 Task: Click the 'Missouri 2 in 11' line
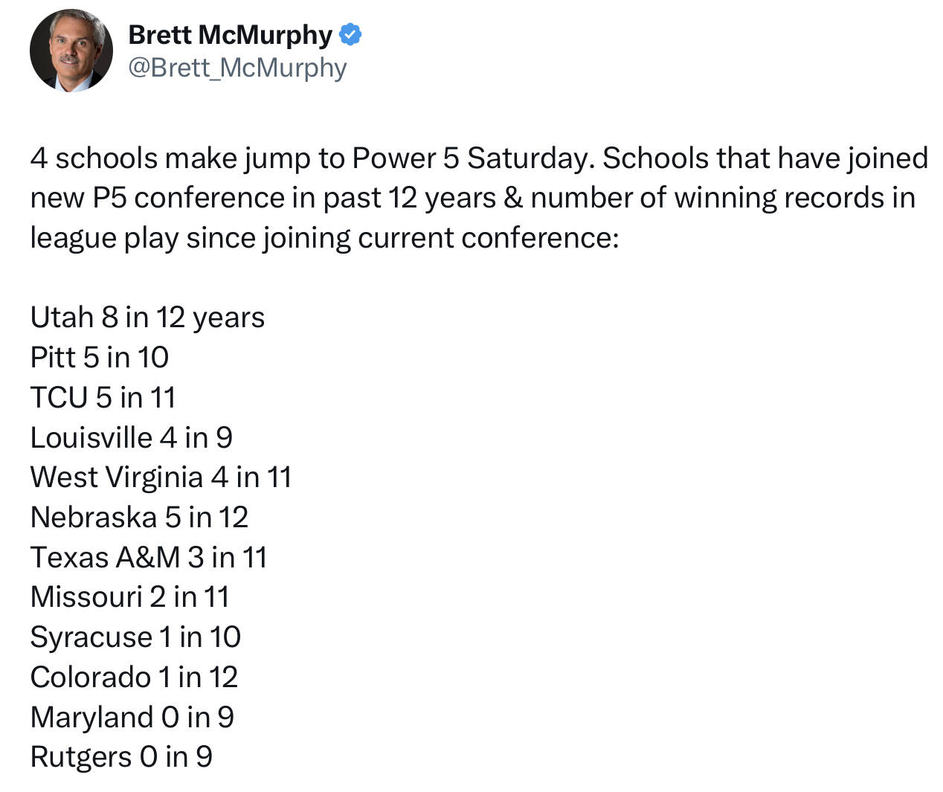[x=130, y=597]
